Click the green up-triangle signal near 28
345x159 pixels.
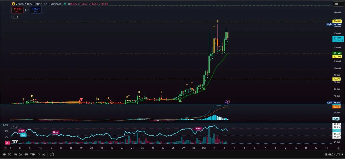pos(180,100)
